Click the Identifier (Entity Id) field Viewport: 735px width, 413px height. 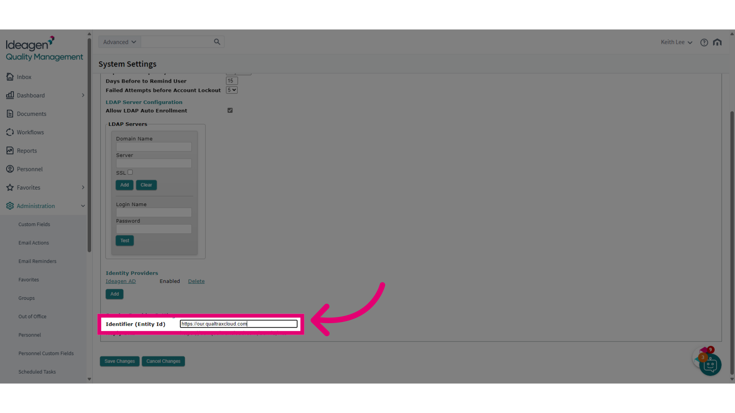(x=238, y=324)
